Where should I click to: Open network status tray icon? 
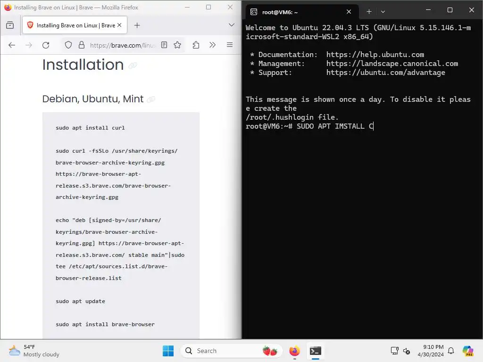click(394, 351)
